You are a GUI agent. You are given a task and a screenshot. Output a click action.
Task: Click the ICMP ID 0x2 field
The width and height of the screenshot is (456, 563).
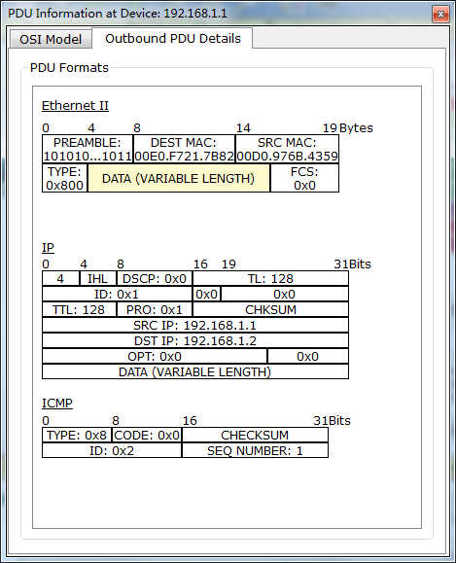(x=112, y=450)
